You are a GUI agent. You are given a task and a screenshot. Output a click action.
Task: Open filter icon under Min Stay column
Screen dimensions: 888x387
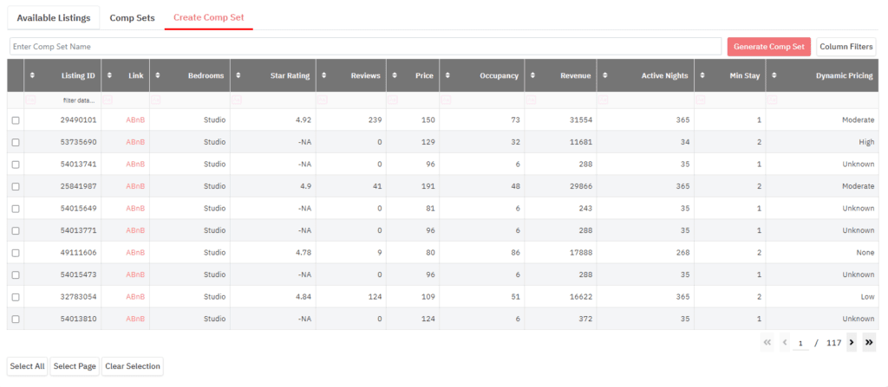pos(701,100)
